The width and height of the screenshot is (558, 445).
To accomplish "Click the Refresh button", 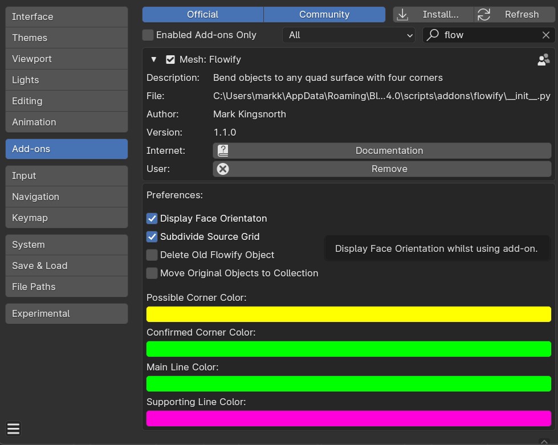I will pos(515,15).
